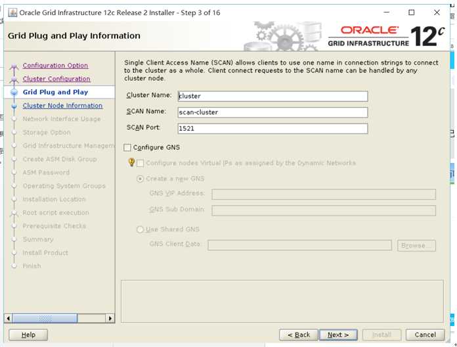Open Cluster Configuration step link

(x=56, y=79)
